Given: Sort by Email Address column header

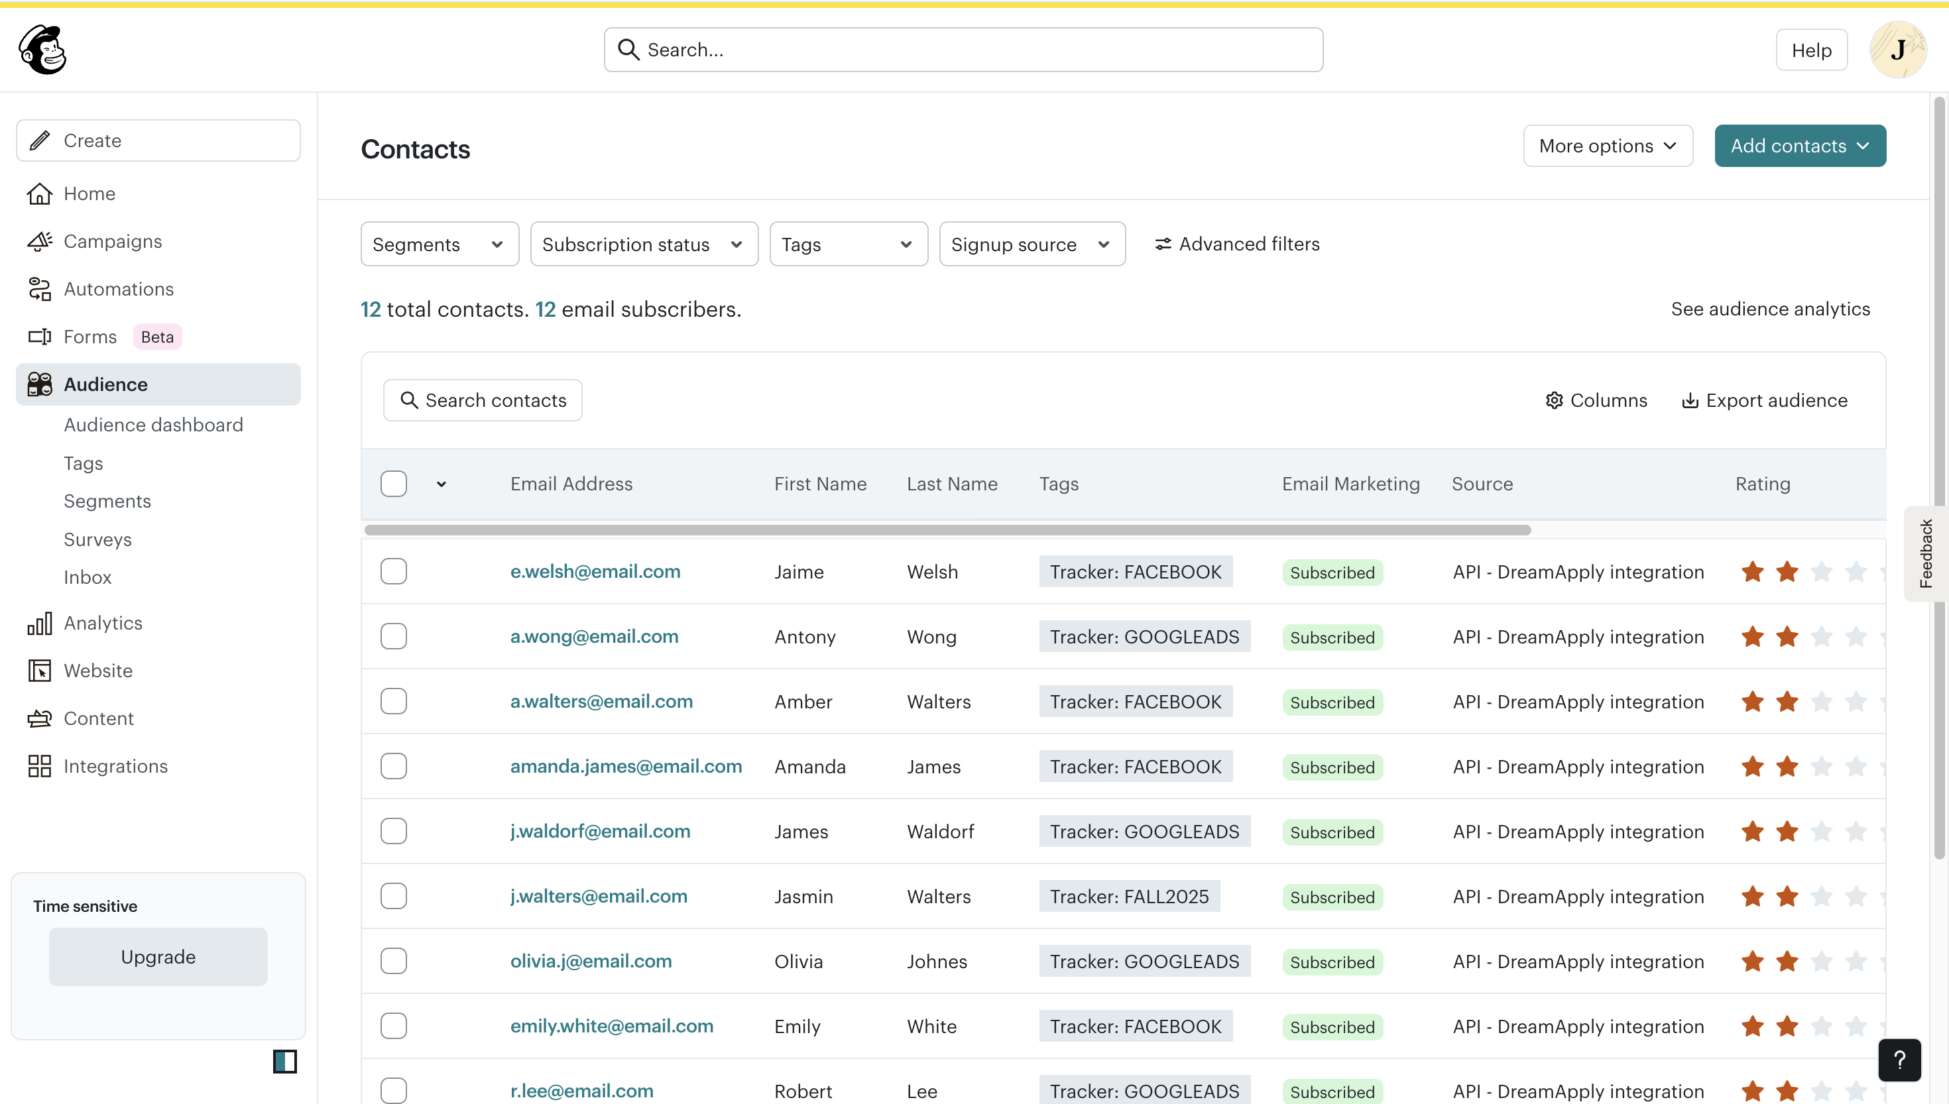Looking at the screenshot, I should 571,484.
